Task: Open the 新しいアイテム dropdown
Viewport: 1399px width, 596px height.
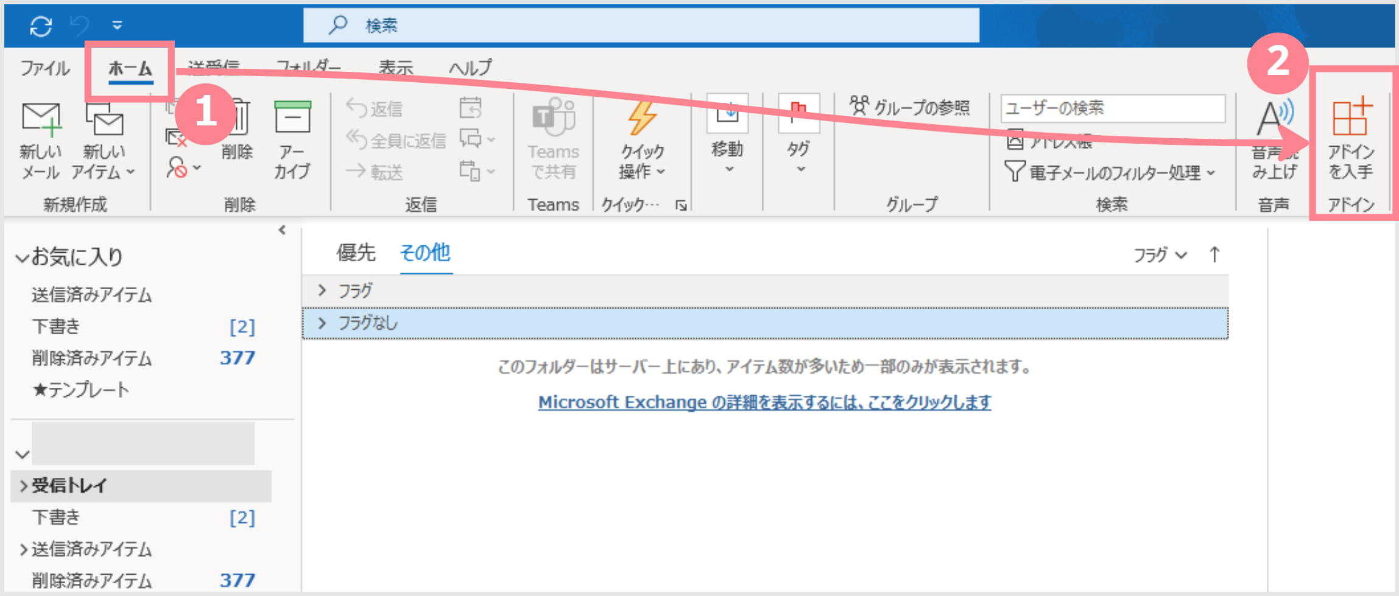Action: (103, 141)
